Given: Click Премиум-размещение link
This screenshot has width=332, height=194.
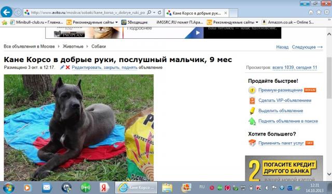Looking at the screenshot, I should 280,90.
